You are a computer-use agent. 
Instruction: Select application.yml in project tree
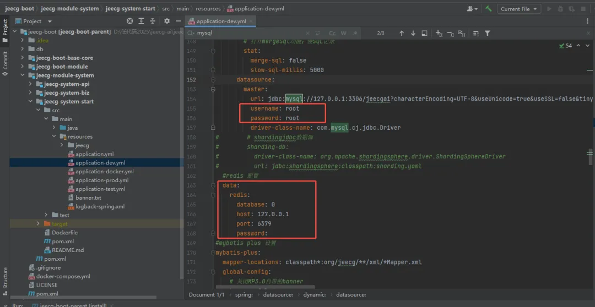coord(95,154)
